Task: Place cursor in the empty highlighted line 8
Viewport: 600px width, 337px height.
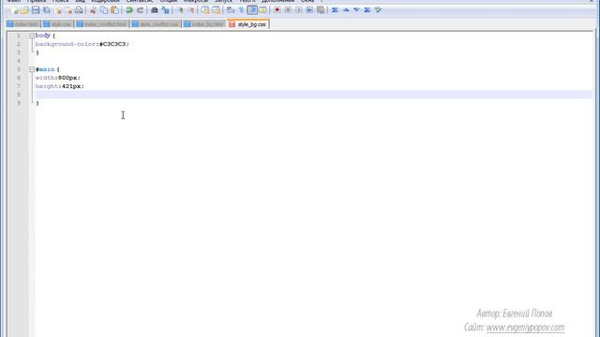Action: [x=314, y=95]
